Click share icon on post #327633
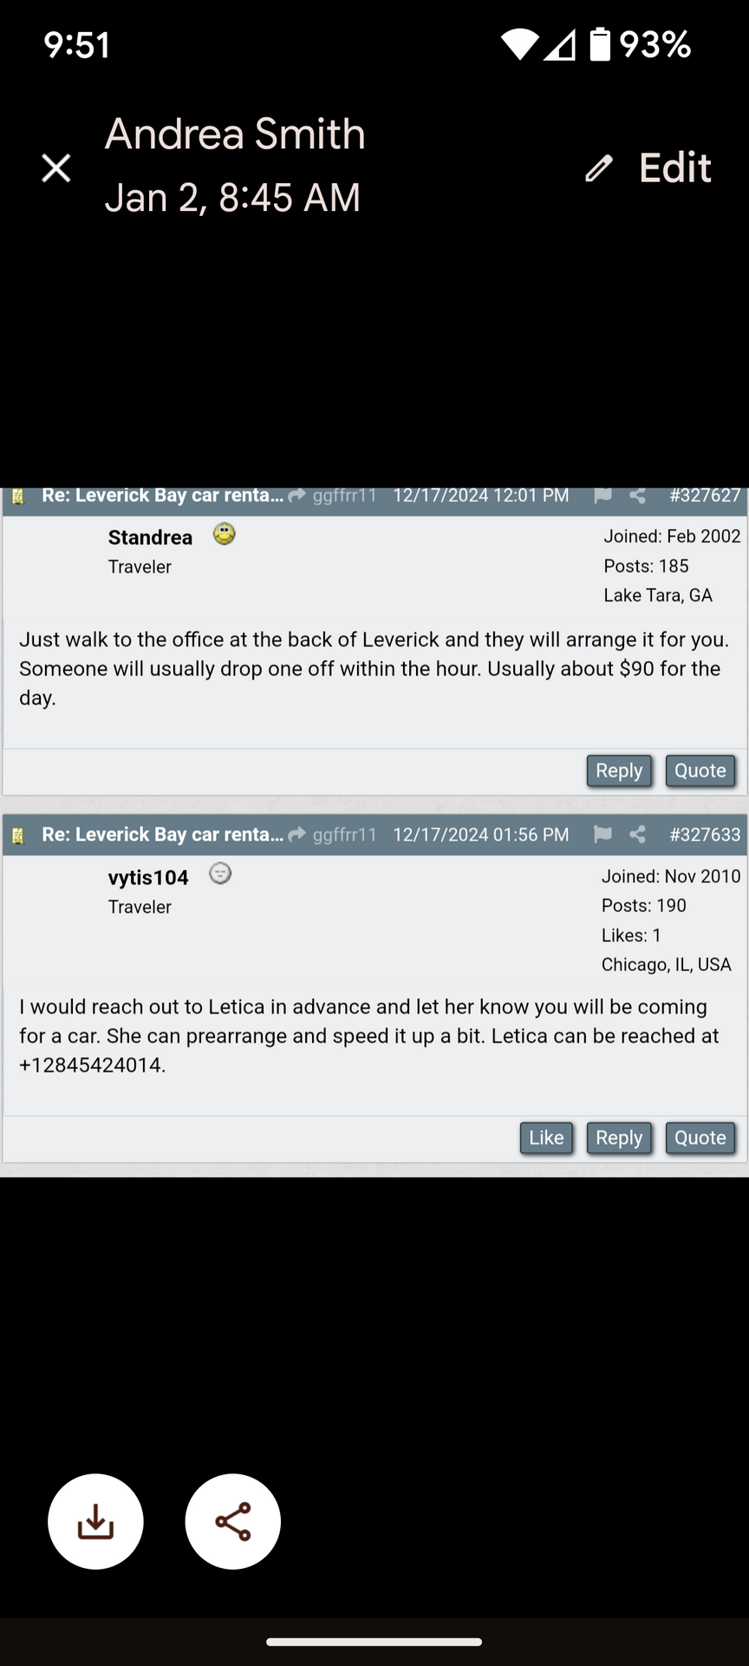The image size is (749, 1666). (637, 835)
